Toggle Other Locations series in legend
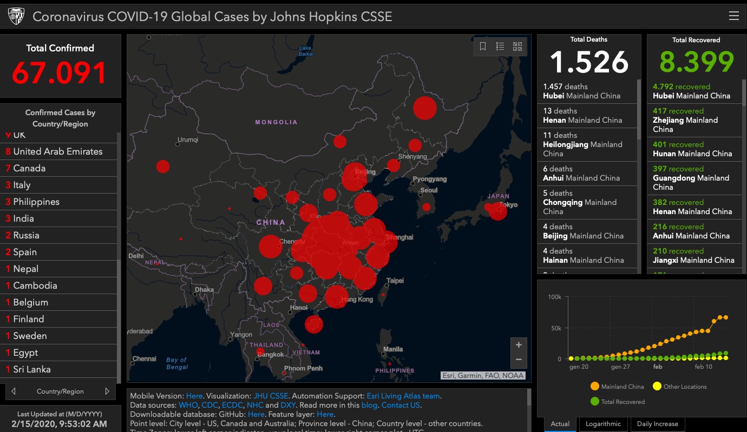Screen dimensions: 747x432 click(x=679, y=387)
